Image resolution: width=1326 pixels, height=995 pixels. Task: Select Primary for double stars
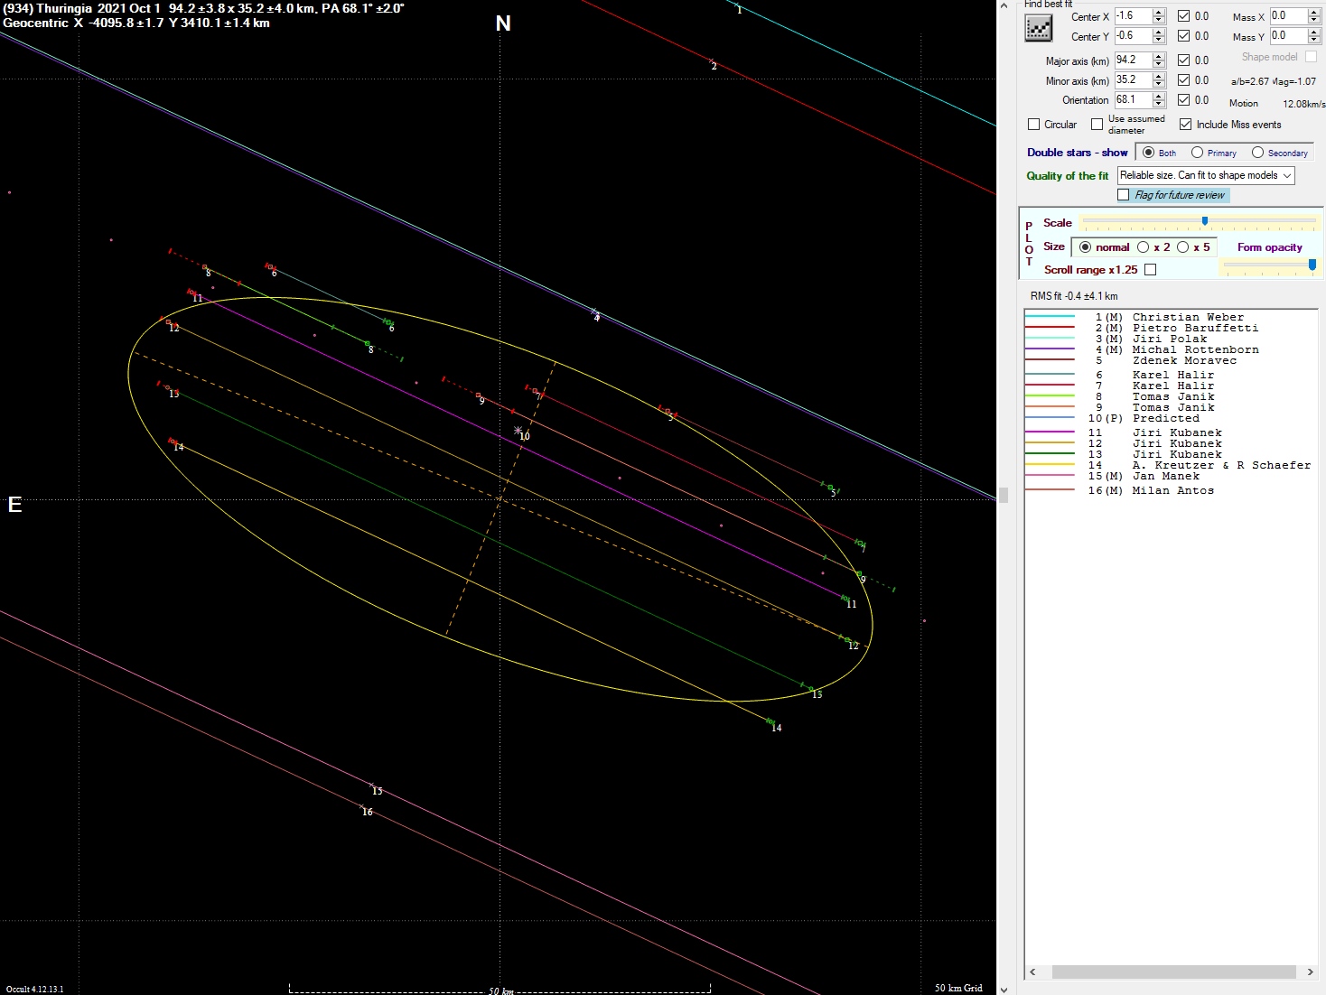coord(1197,153)
